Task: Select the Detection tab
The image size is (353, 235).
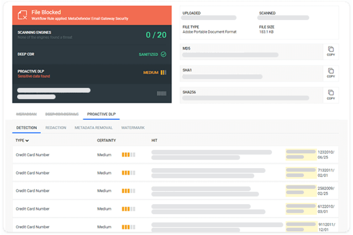Action: click(26, 128)
